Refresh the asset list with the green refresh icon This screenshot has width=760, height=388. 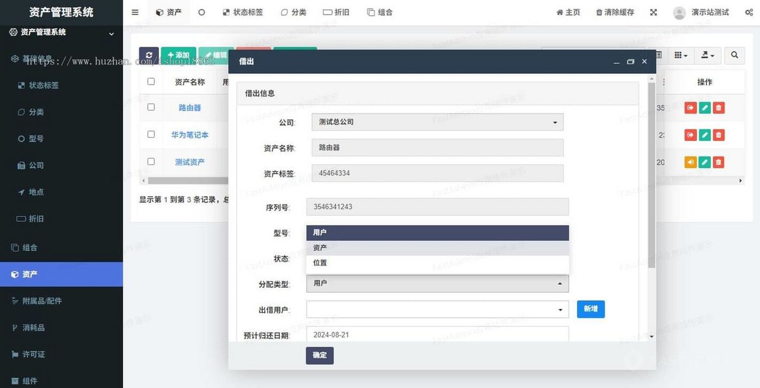click(149, 55)
